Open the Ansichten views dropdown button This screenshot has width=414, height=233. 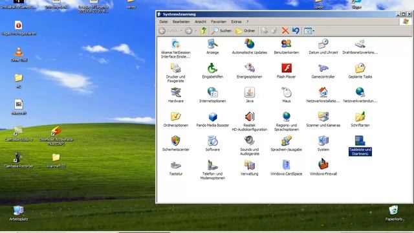pyautogui.click(x=309, y=31)
